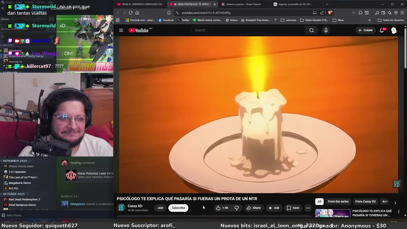Start voice search with the microphone icon
This screenshot has width=407, height=229.
[x=326, y=30]
